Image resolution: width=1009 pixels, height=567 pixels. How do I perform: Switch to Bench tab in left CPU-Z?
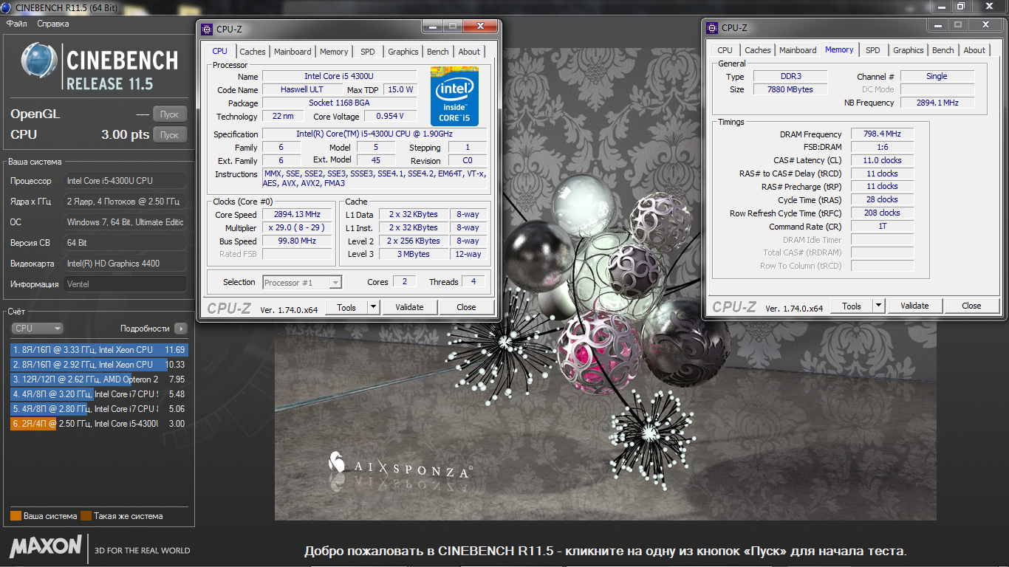(438, 52)
